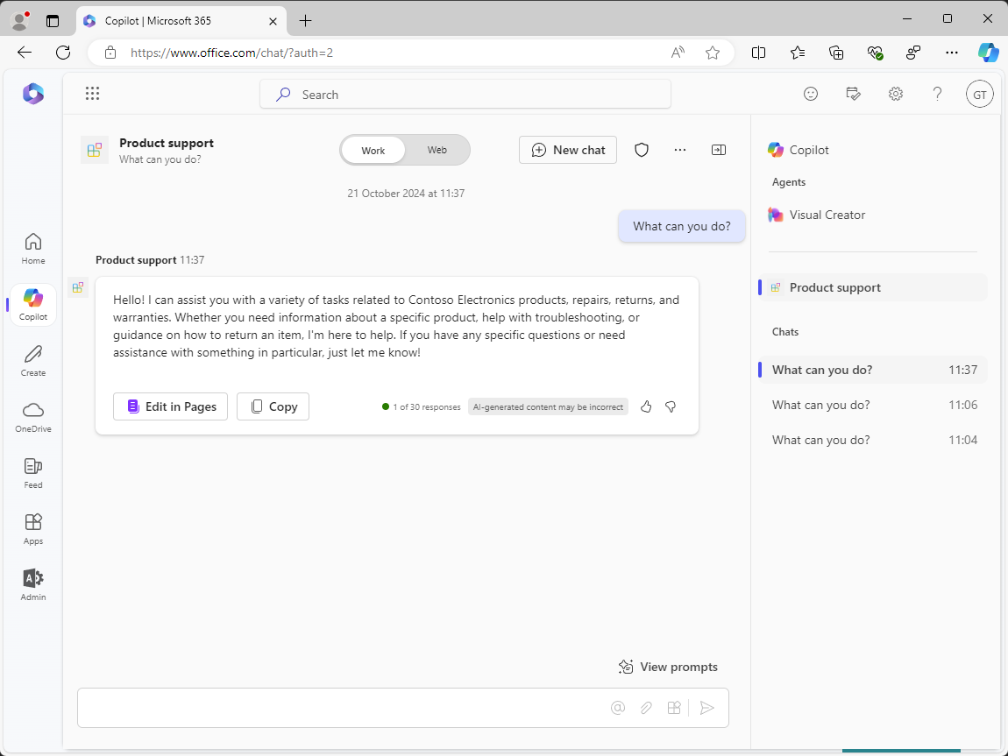The width and height of the screenshot is (1008, 756).
Task: Open the Visual Creator agent
Action: 816,215
